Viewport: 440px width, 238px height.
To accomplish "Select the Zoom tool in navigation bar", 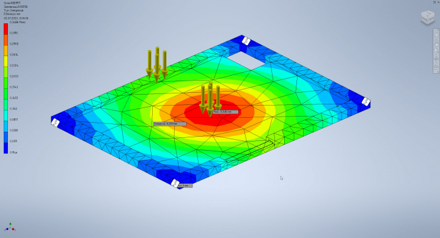I will tap(436, 50).
